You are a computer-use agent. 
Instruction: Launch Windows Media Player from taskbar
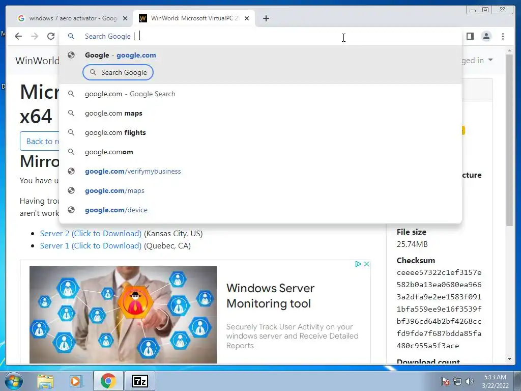[x=76, y=381]
